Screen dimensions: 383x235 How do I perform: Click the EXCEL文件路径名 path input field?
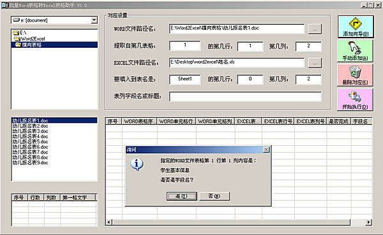[x=236, y=62]
